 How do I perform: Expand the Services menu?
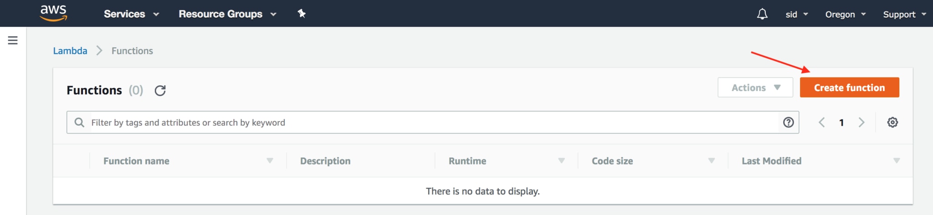pos(131,14)
